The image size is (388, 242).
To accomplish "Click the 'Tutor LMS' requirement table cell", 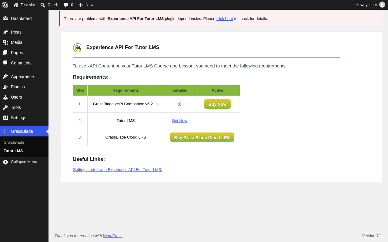I will (x=126, y=121).
